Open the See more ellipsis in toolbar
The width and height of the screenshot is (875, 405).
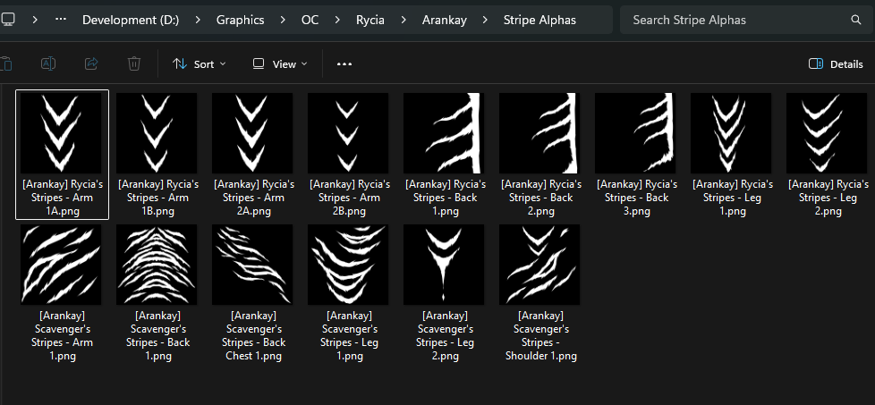point(344,64)
